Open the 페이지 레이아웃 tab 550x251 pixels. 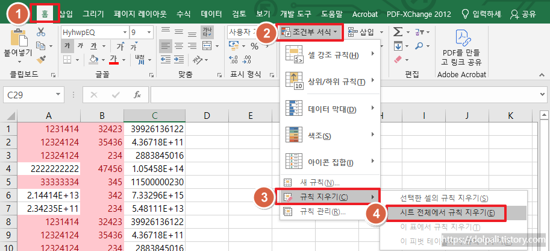click(140, 14)
